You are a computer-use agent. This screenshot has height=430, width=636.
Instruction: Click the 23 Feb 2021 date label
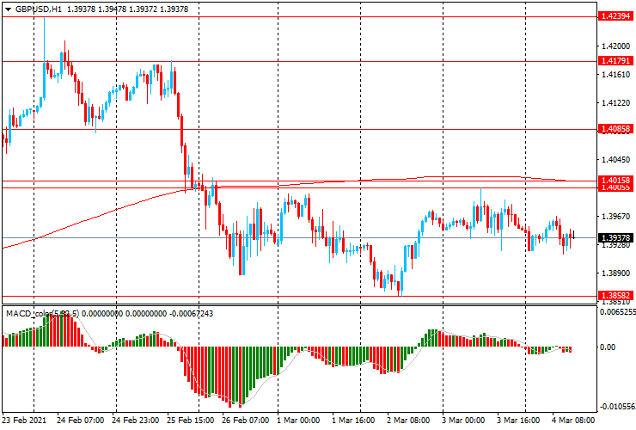coord(24,420)
